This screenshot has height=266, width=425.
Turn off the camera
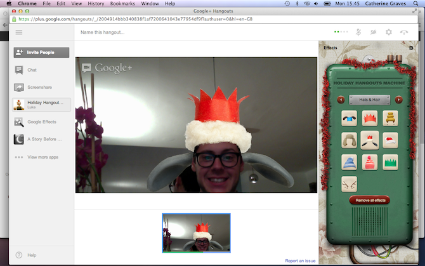374,32
